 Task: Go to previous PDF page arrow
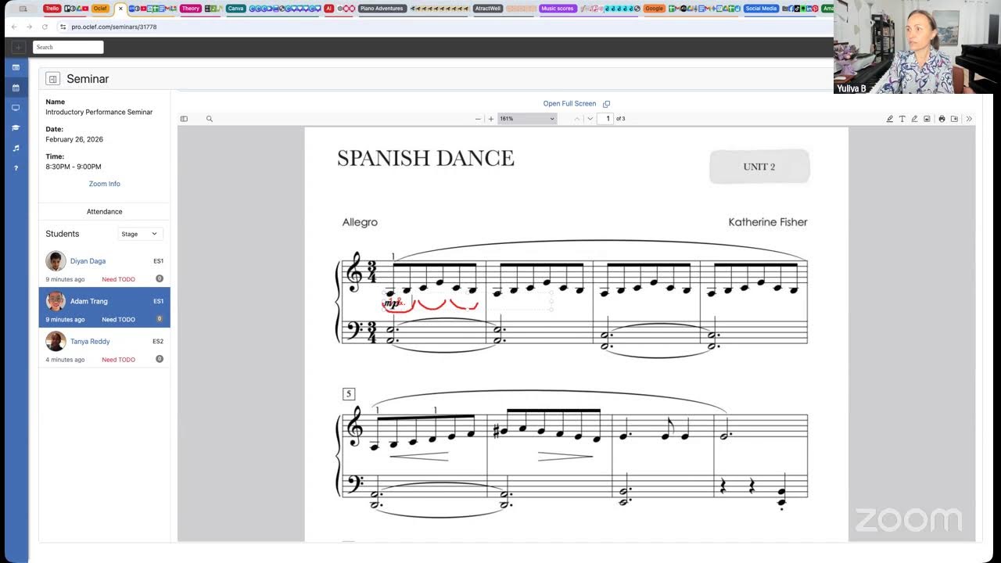[x=577, y=119]
